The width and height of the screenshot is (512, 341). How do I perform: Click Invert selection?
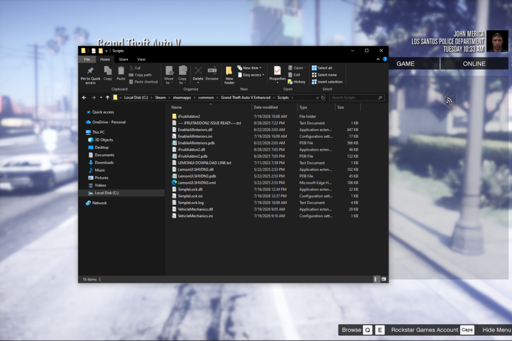(x=327, y=81)
